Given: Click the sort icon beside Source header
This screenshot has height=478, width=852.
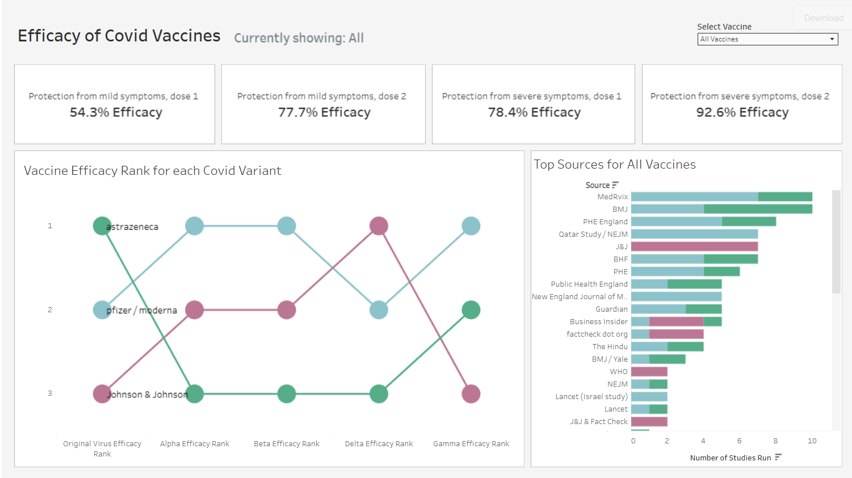Looking at the screenshot, I should 615,185.
